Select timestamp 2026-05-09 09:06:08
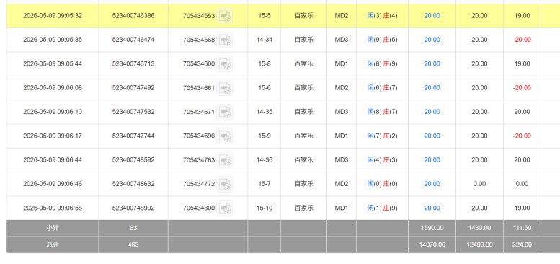The width and height of the screenshot is (560, 264). [x=53, y=87]
